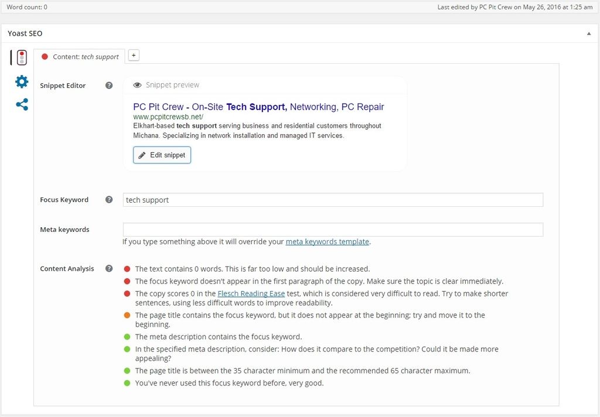Click text 'The meta description contains the focus keyword'
The image size is (600, 417).
(219, 337)
